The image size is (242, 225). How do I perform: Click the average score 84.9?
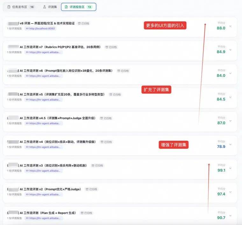pyautogui.click(x=221, y=52)
